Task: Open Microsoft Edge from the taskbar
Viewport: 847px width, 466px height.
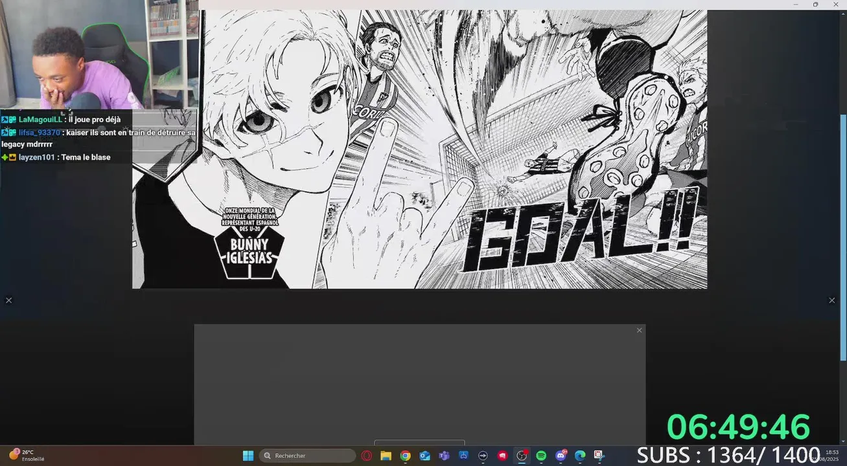Action: (580, 456)
